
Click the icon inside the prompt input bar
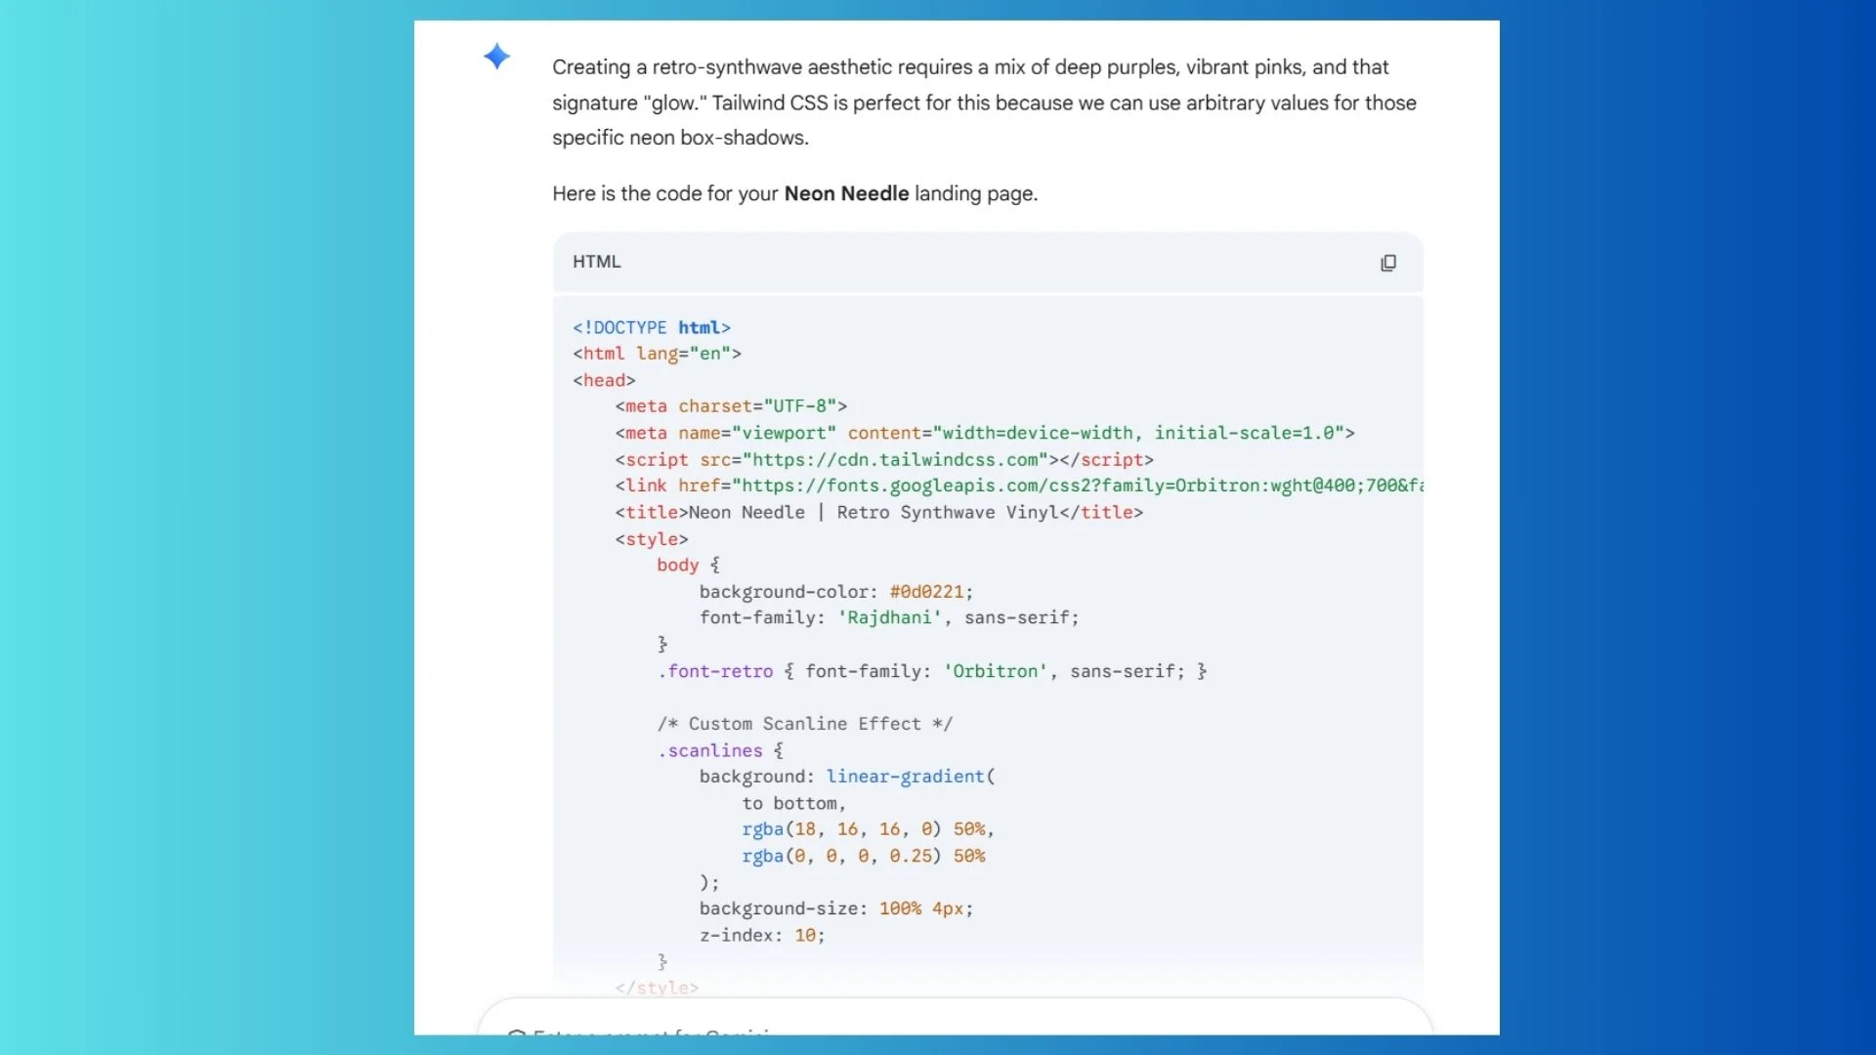click(518, 1037)
